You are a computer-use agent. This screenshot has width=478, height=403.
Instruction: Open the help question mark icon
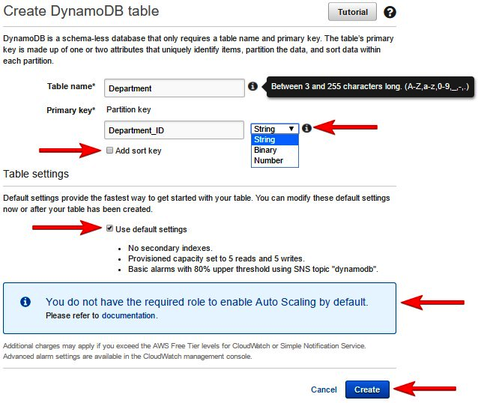[x=390, y=12]
